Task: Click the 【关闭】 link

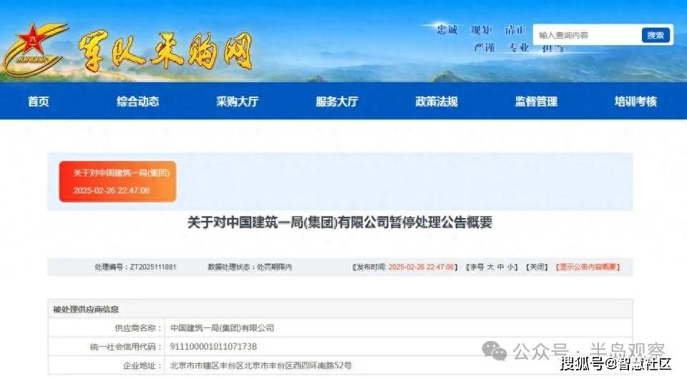Action: click(x=537, y=267)
